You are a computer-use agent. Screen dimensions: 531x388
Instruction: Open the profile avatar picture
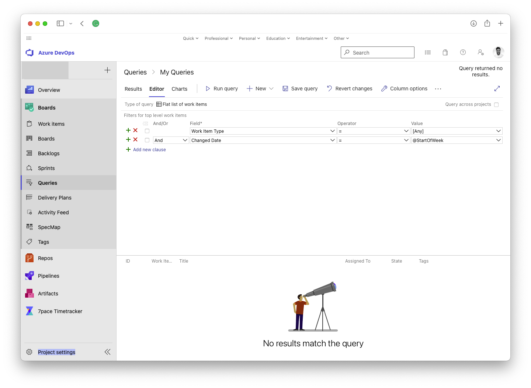click(x=498, y=52)
